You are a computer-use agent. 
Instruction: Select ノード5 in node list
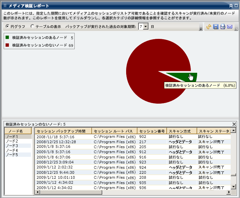pos(18,155)
